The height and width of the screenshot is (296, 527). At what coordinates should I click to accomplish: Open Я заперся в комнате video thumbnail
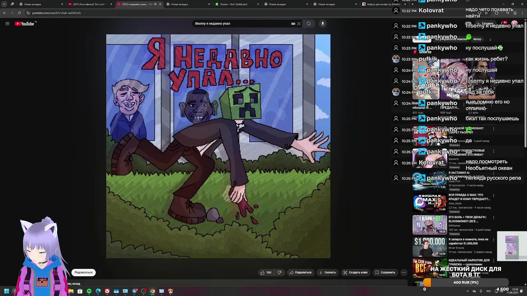[x=429, y=246]
